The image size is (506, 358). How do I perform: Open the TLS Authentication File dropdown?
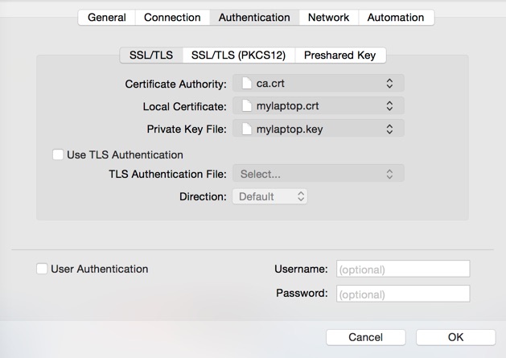click(x=319, y=174)
